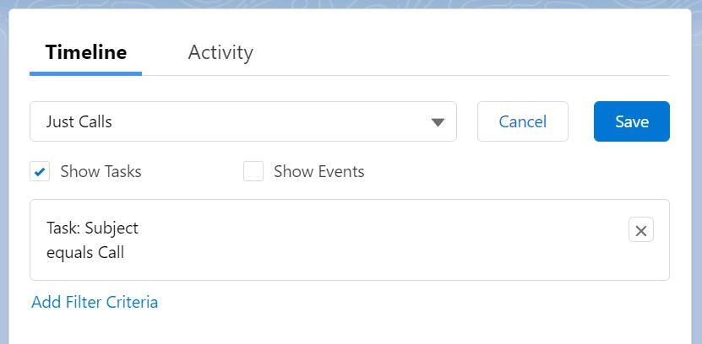Remove the Task Subject equals Call filter
Screen dimensions: 702x344
point(640,229)
